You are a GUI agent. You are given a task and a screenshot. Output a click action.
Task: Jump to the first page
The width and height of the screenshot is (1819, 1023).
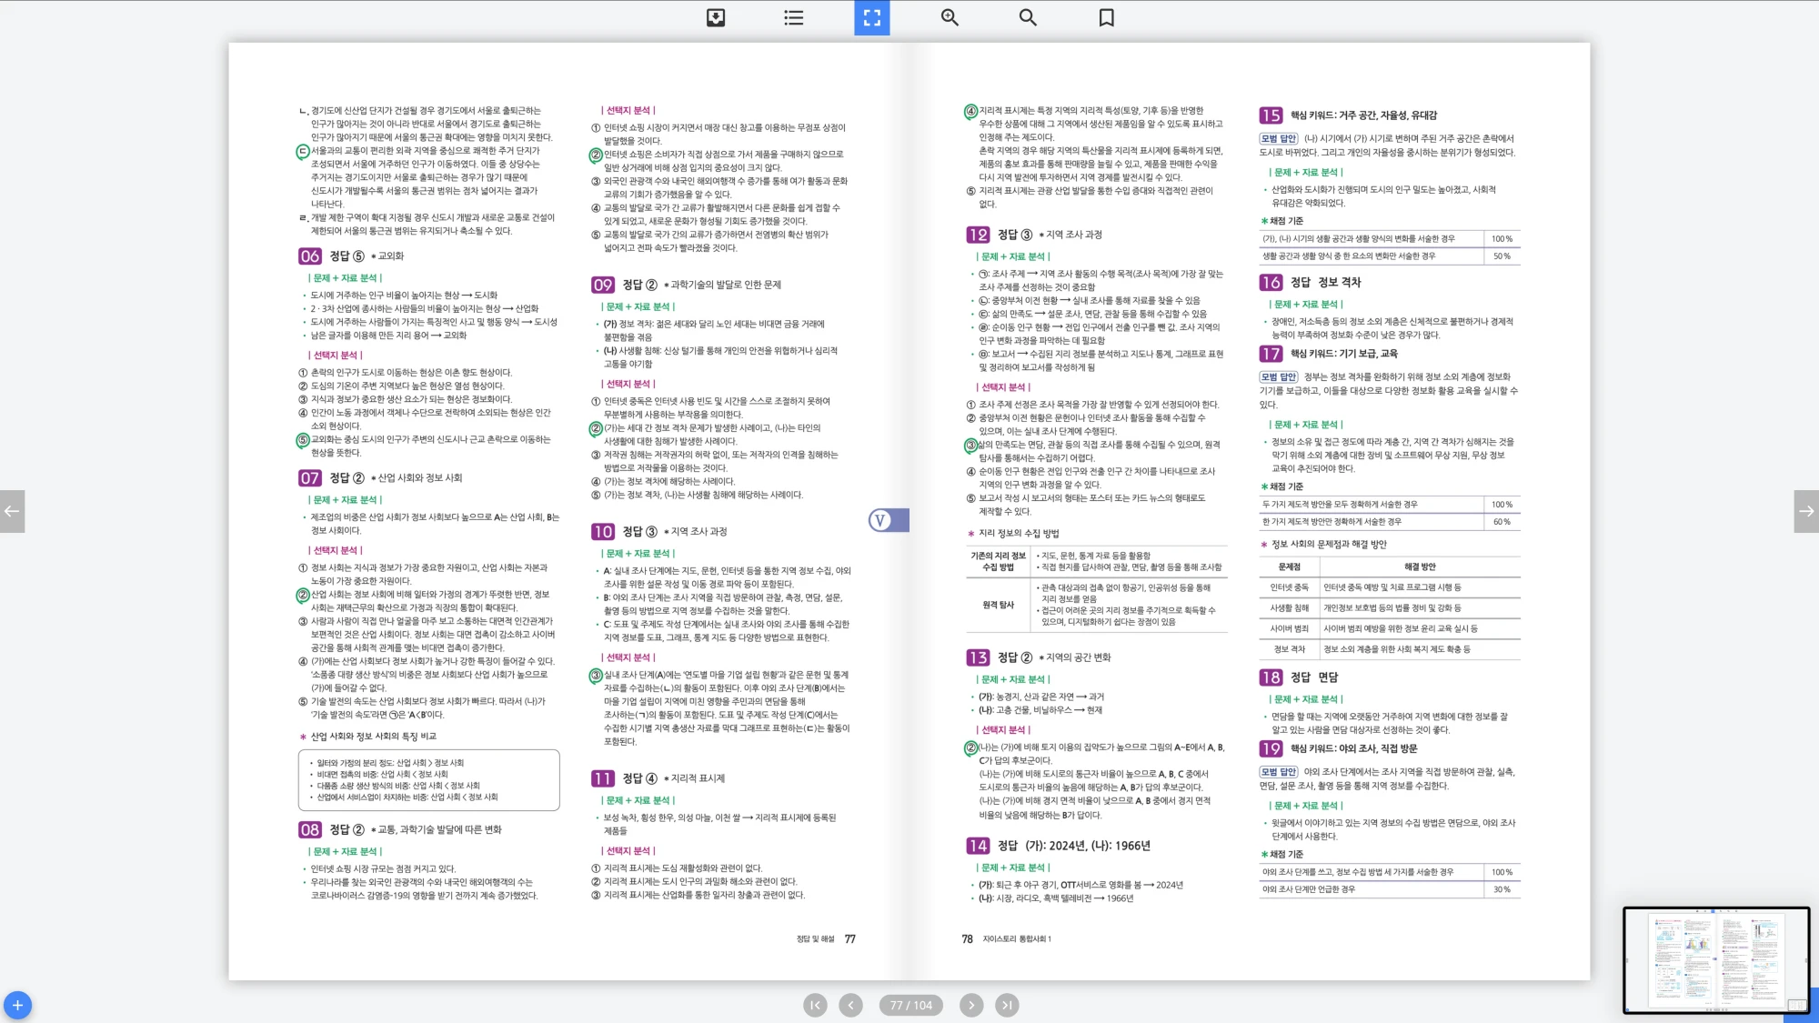pos(815,1005)
